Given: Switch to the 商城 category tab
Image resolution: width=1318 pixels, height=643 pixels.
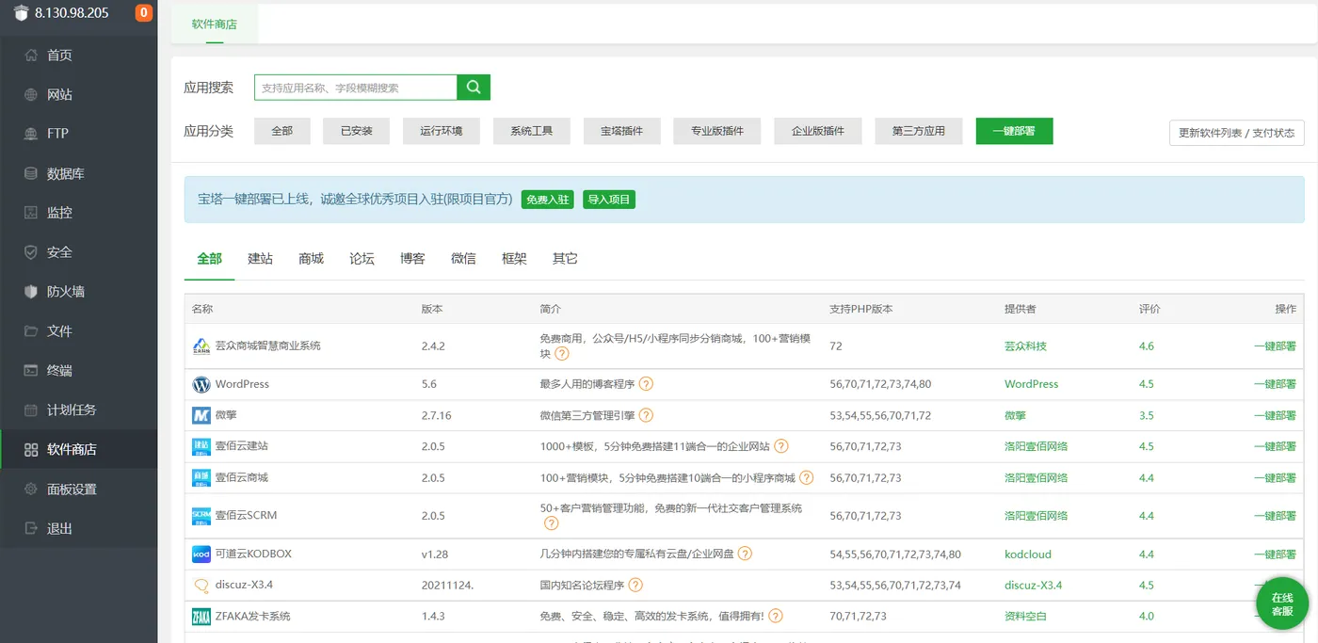Looking at the screenshot, I should [x=312, y=259].
